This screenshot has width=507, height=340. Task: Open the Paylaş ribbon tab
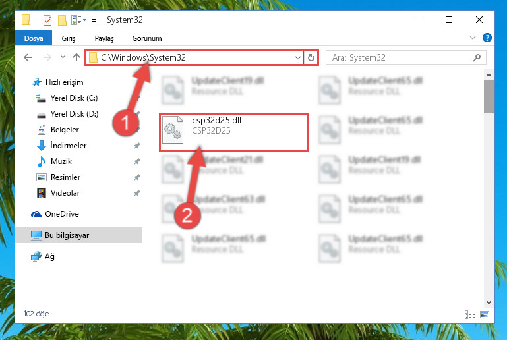pyautogui.click(x=104, y=38)
